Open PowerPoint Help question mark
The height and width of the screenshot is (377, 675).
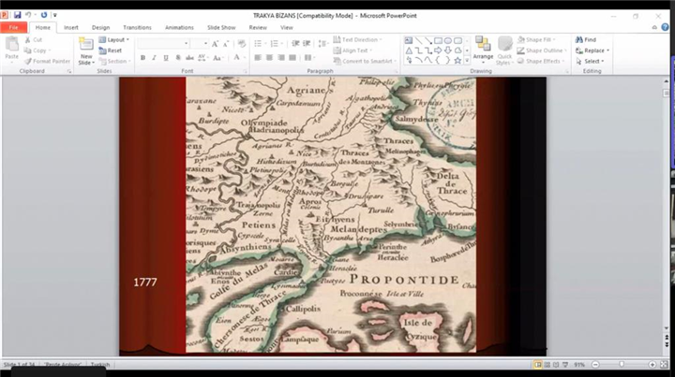click(x=665, y=27)
